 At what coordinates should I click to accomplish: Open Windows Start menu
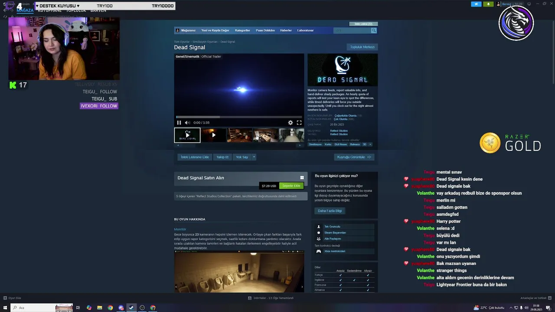point(5,308)
